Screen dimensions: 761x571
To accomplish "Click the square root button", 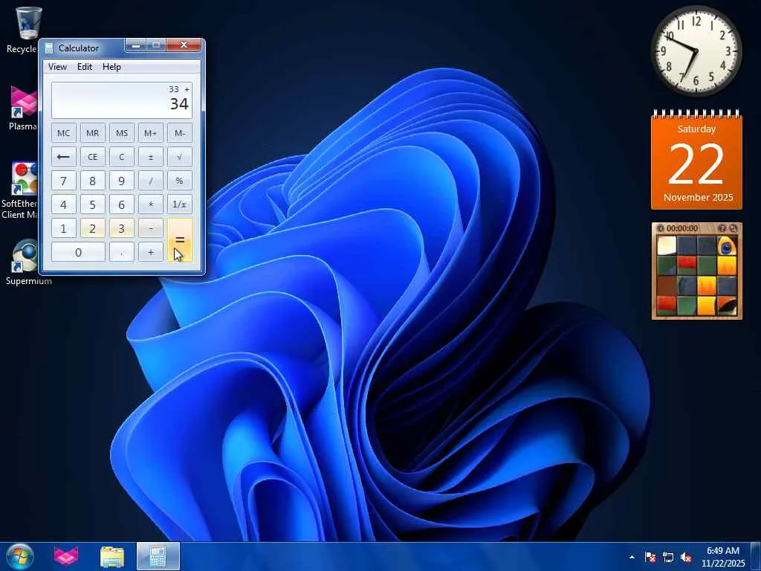I will click(x=180, y=157).
